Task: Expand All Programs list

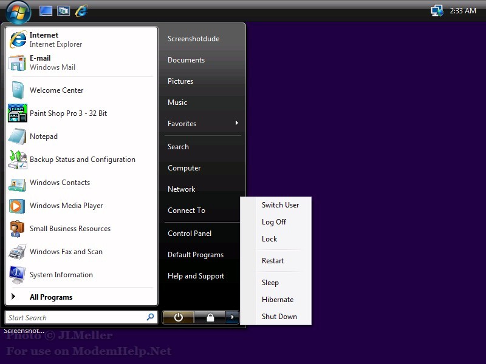Action: [x=50, y=297]
